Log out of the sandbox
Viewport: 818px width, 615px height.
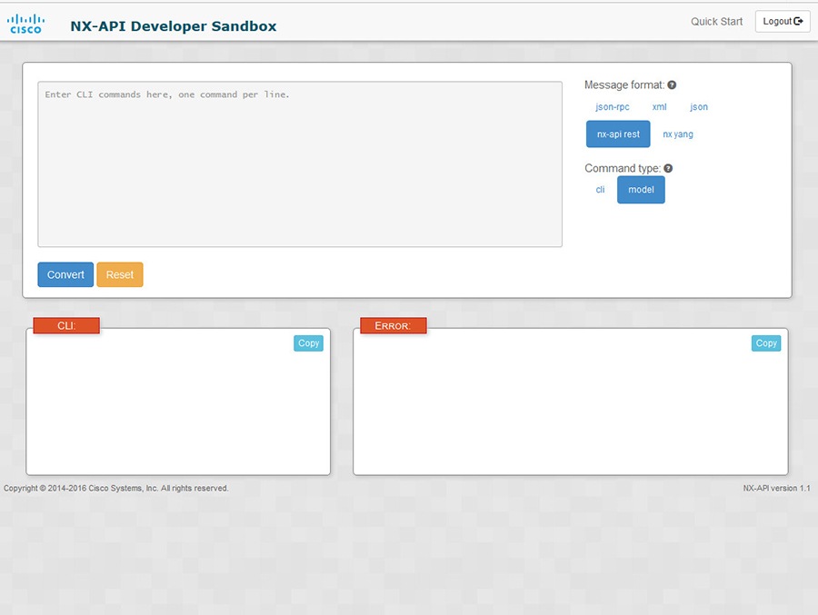(x=782, y=21)
